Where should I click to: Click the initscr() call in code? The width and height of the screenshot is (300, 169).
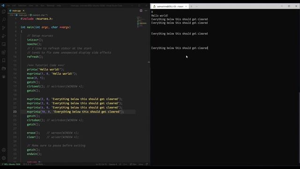pos(35,40)
